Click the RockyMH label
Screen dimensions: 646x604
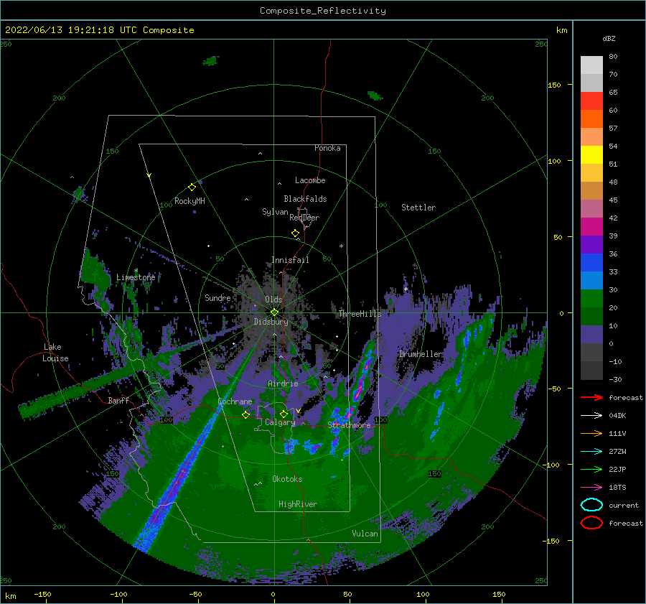(189, 201)
